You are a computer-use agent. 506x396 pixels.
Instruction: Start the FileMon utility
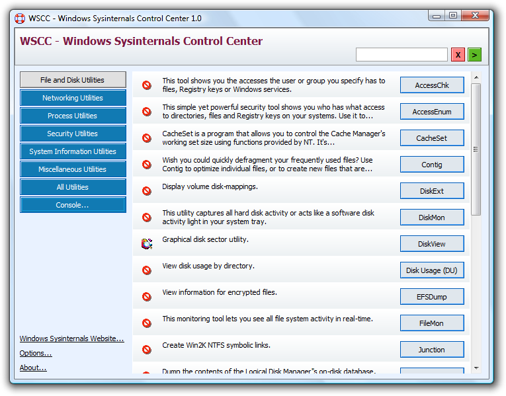pos(432,323)
